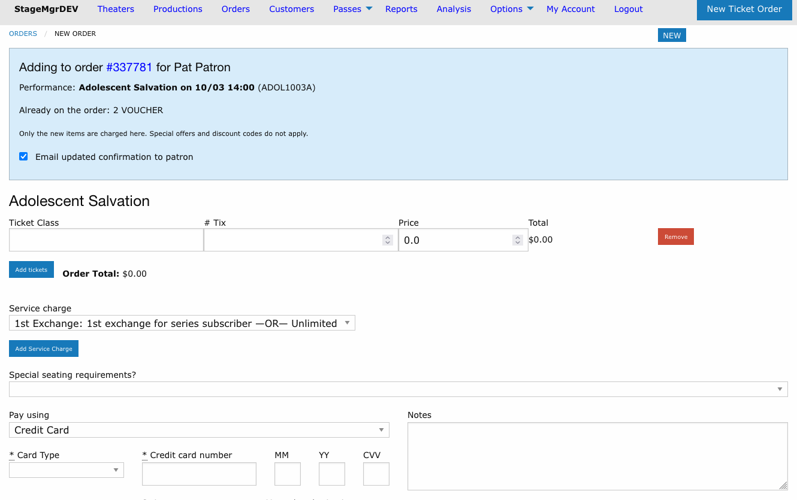Click the # Tix spinner arrows
Image resolution: width=797 pixels, height=500 pixels.
tap(388, 240)
